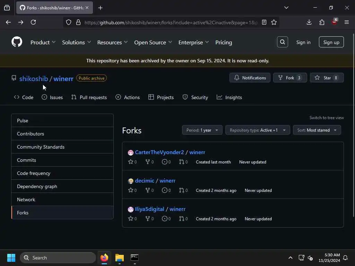This screenshot has width=355, height=266.
Task: Expand the Product menu
Action: [x=43, y=42]
